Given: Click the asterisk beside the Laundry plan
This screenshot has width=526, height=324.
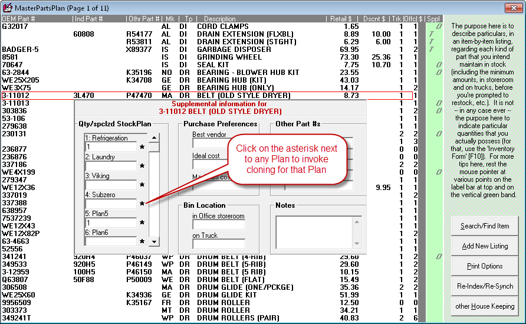Looking at the screenshot, I should (142, 166).
